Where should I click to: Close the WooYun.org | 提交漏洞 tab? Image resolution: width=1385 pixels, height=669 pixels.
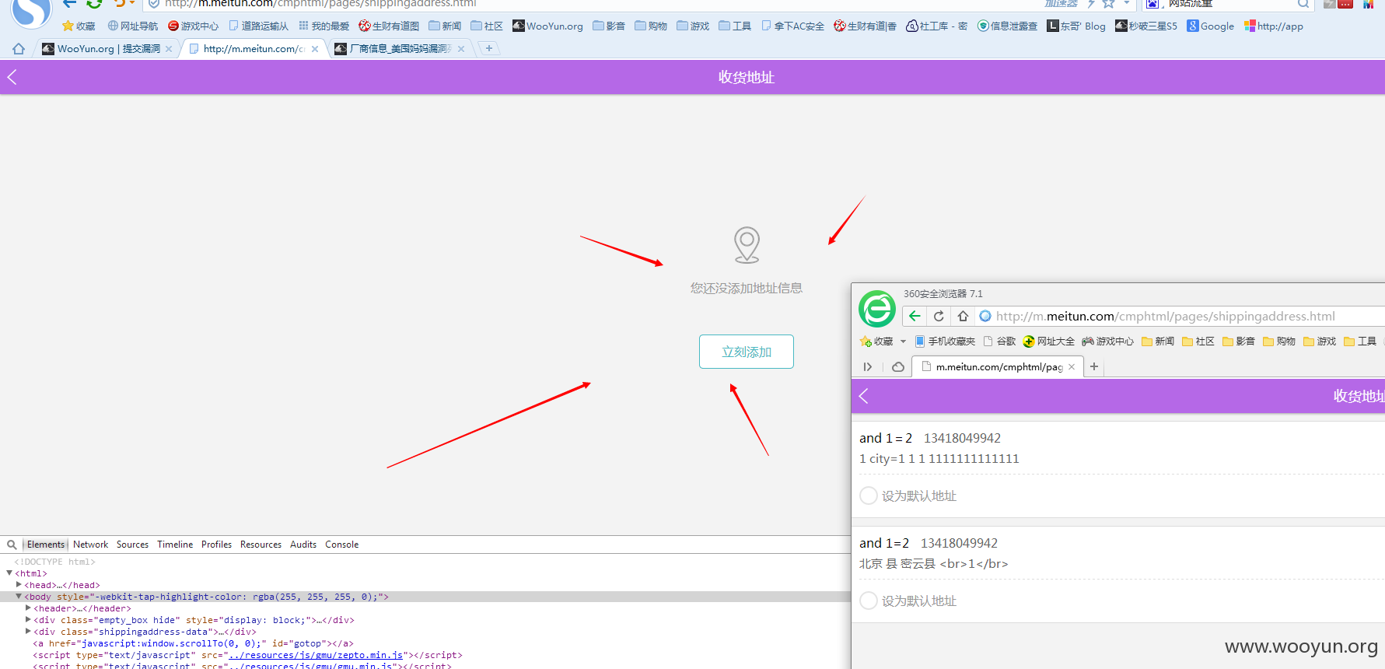tap(169, 49)
